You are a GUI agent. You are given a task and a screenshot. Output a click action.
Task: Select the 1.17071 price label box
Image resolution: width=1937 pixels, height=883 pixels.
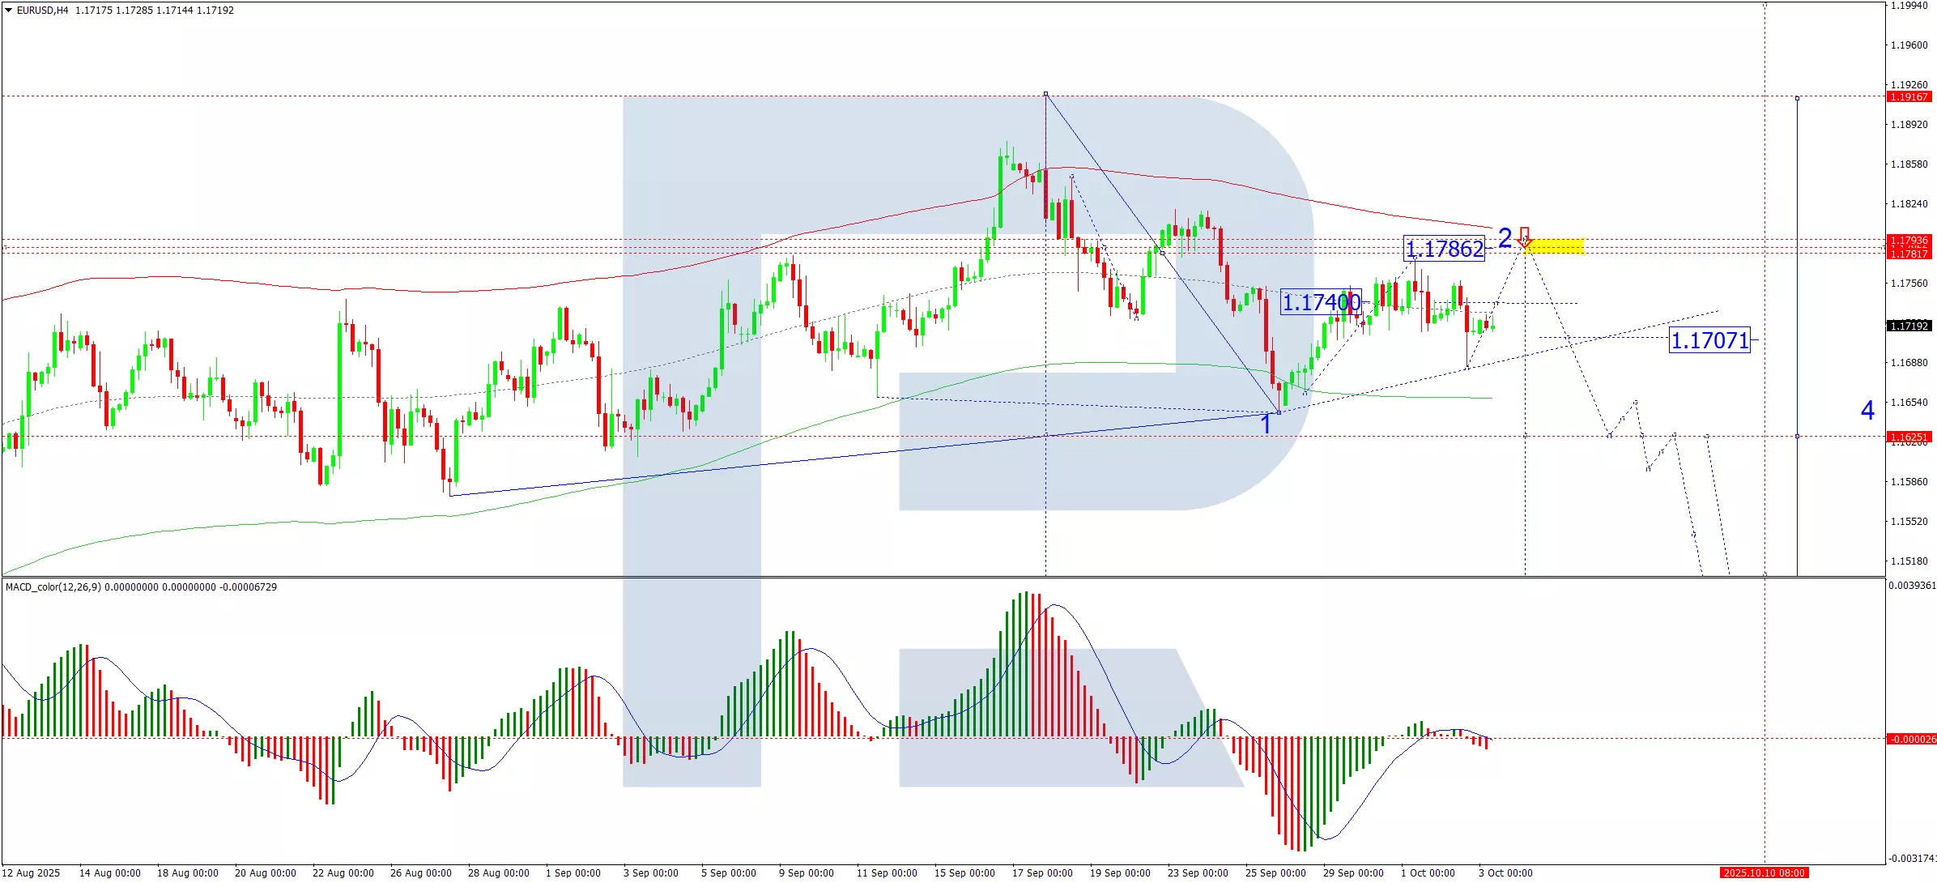[1710, 340]
